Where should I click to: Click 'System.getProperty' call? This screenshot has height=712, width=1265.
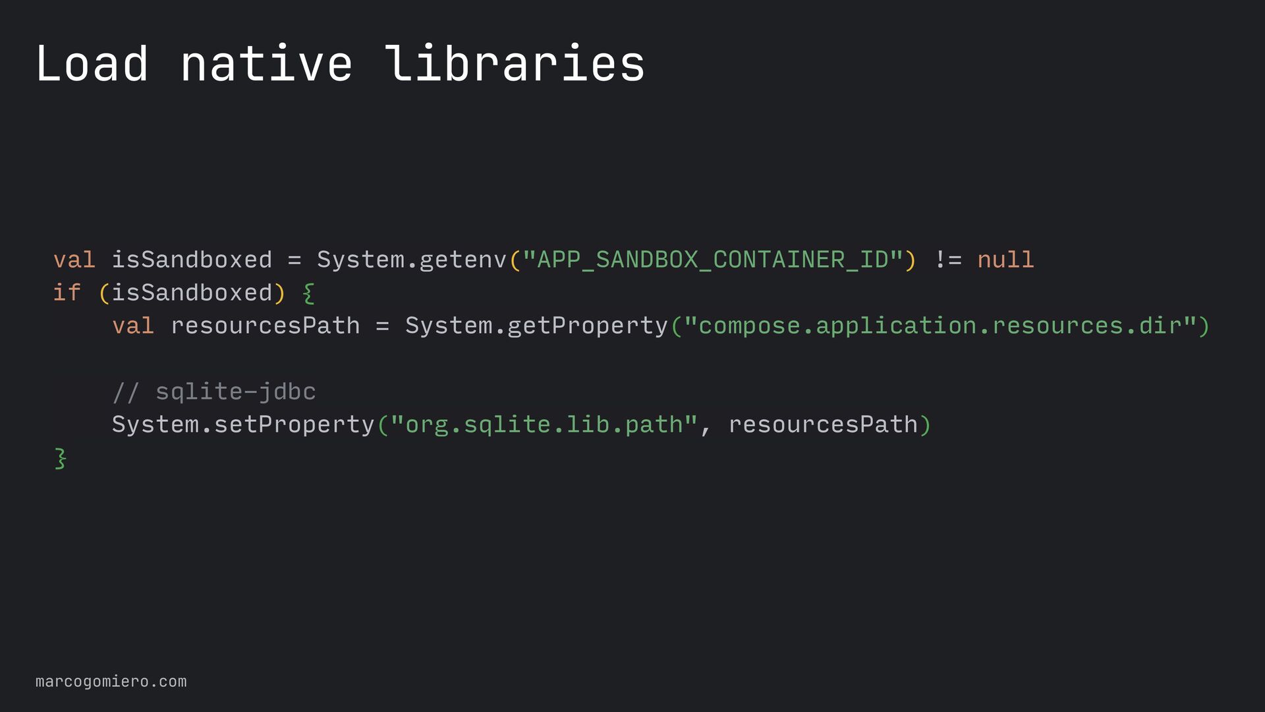537,326
